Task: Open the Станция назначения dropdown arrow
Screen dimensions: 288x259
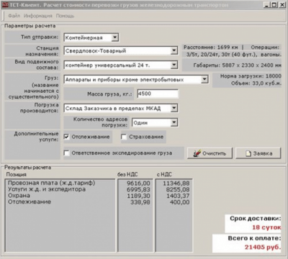Action: [x=174, y=50]
